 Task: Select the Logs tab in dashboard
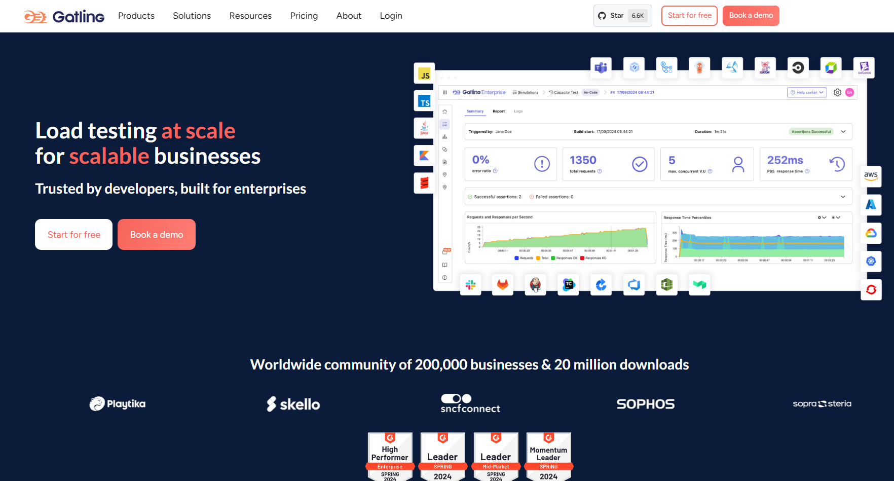[x=518, y=111]
